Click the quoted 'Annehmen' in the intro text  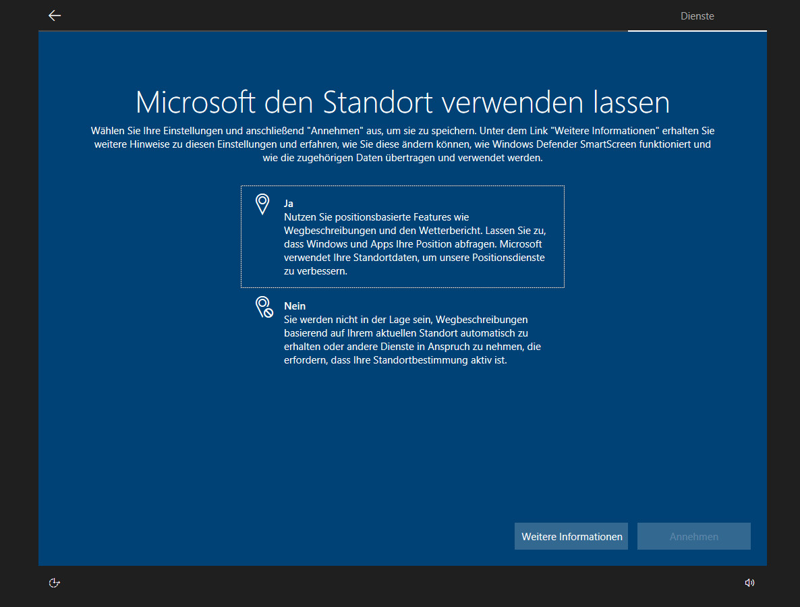tap(335, 131)
